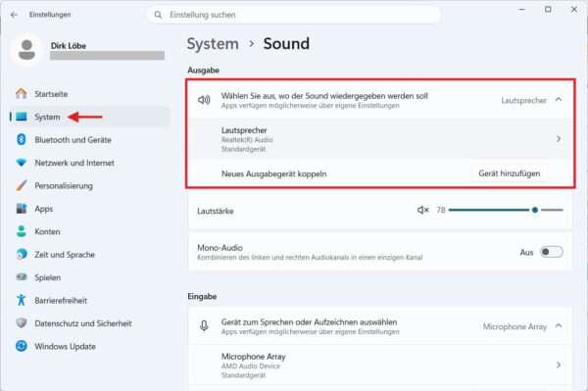Go to Spielen settings
The height and width of the screenshot is (391, 588).
[x=89, y=277]
